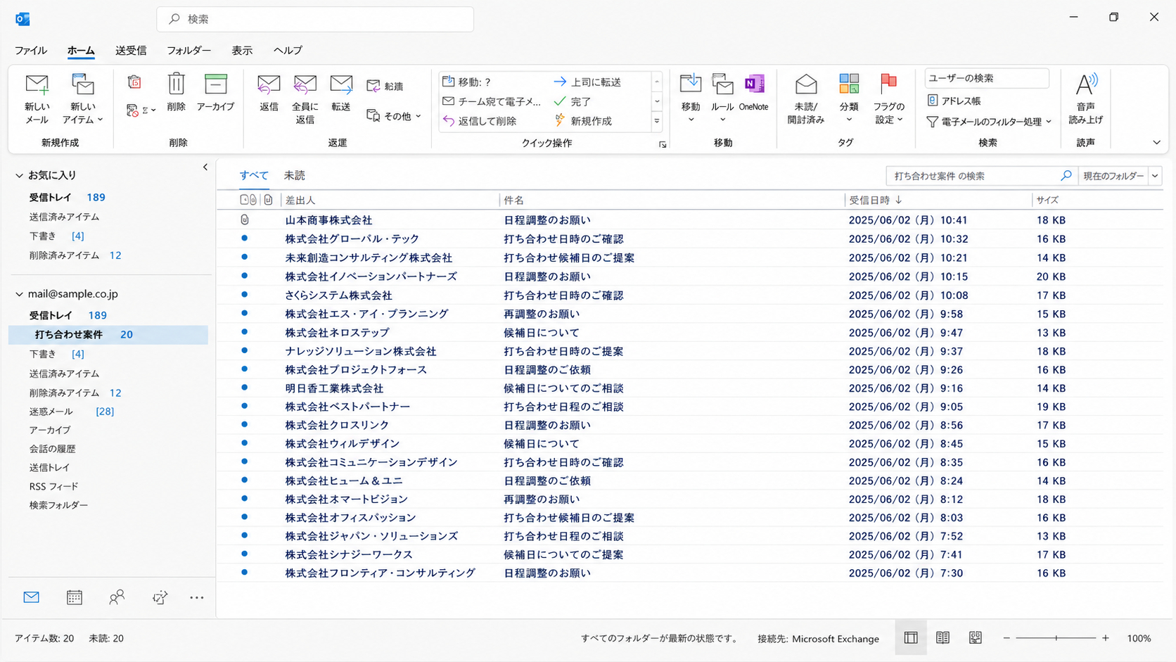This screenshot has height=662, width=1176.
Task: Open the 新しいアイテム menu icon
Action: pos(82,85)
